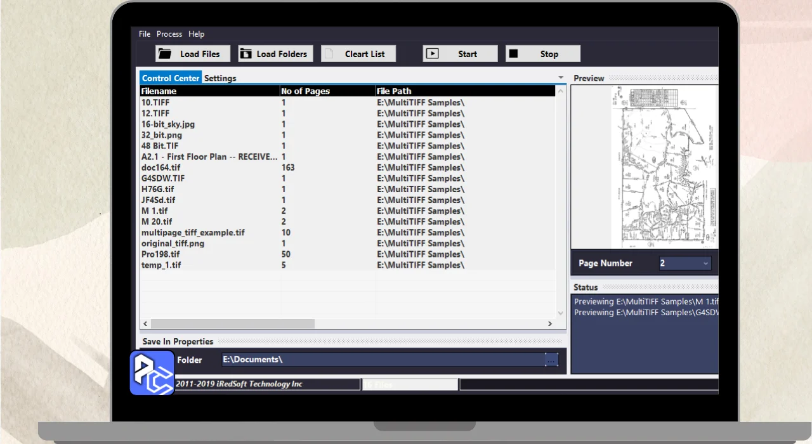Click the scroll right arrow

click(550, 323)
